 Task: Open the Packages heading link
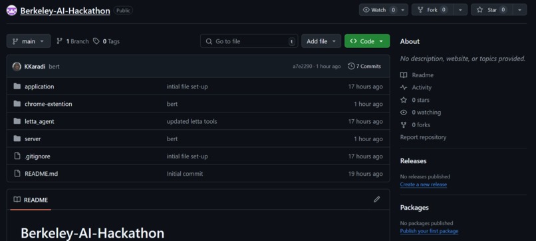point(414,208)
